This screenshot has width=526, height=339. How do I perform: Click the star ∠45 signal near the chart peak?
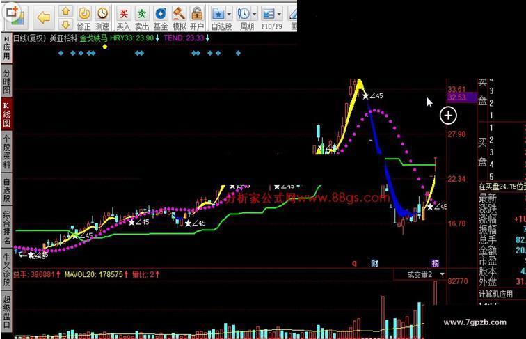pyautogui.click(x=373, y=96)
